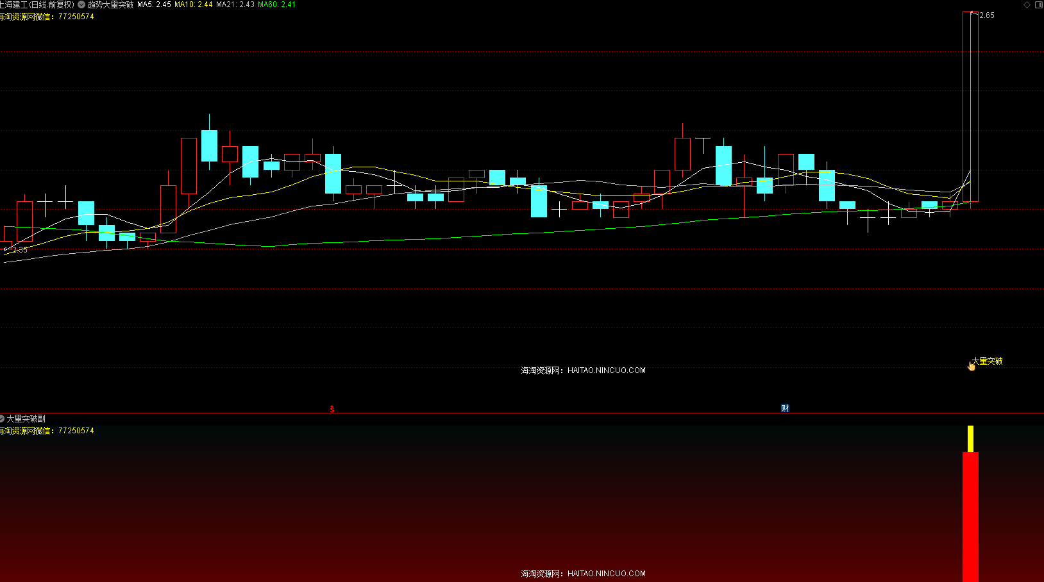Image resolution: width=1044 pixels, height=582 pixels.
Task: Click the red volume bar in the sub-chart
Action: point(970,517)
